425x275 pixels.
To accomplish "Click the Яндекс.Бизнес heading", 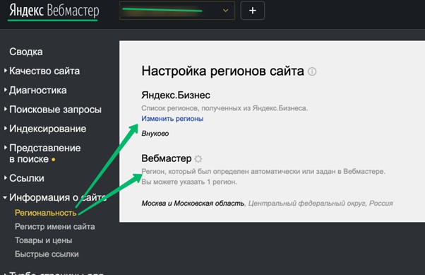I will (x=176, y=95).
